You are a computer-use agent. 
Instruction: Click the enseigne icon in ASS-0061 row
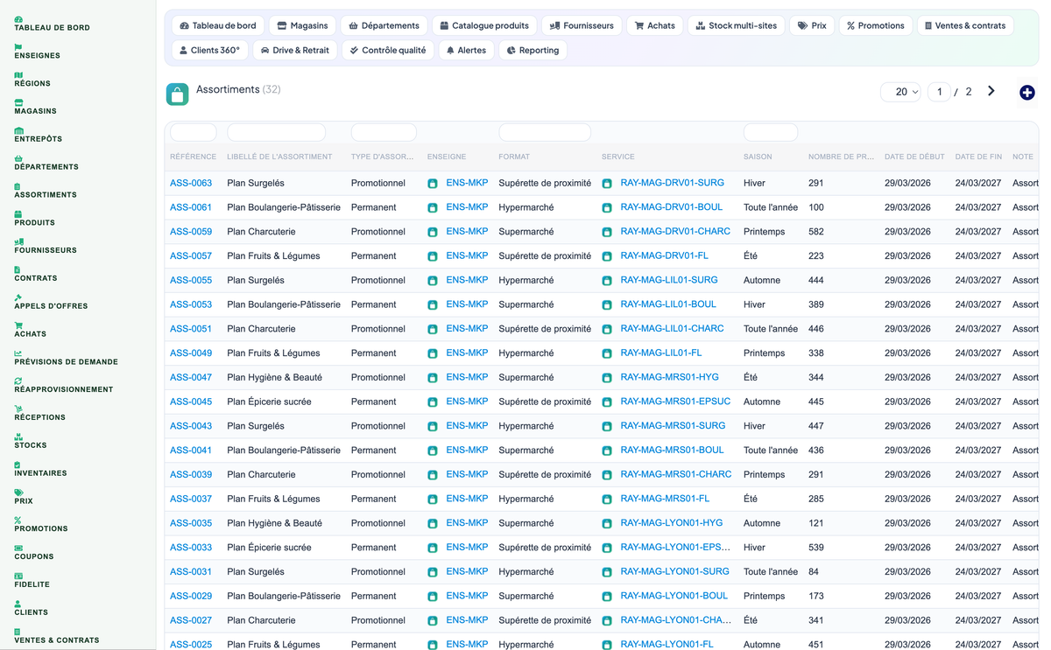coord(433,208)
